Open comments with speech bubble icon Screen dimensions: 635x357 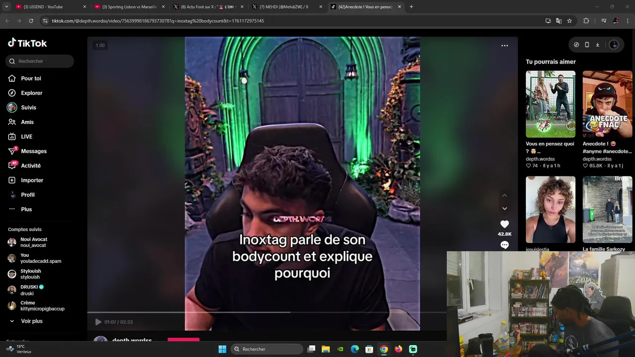pos(505,245)
